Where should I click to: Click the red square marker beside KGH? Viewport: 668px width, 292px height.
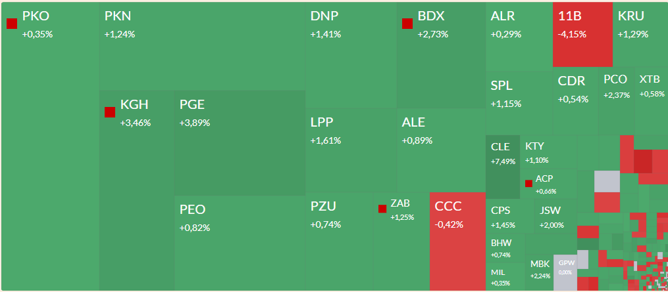tap(110, 112)
